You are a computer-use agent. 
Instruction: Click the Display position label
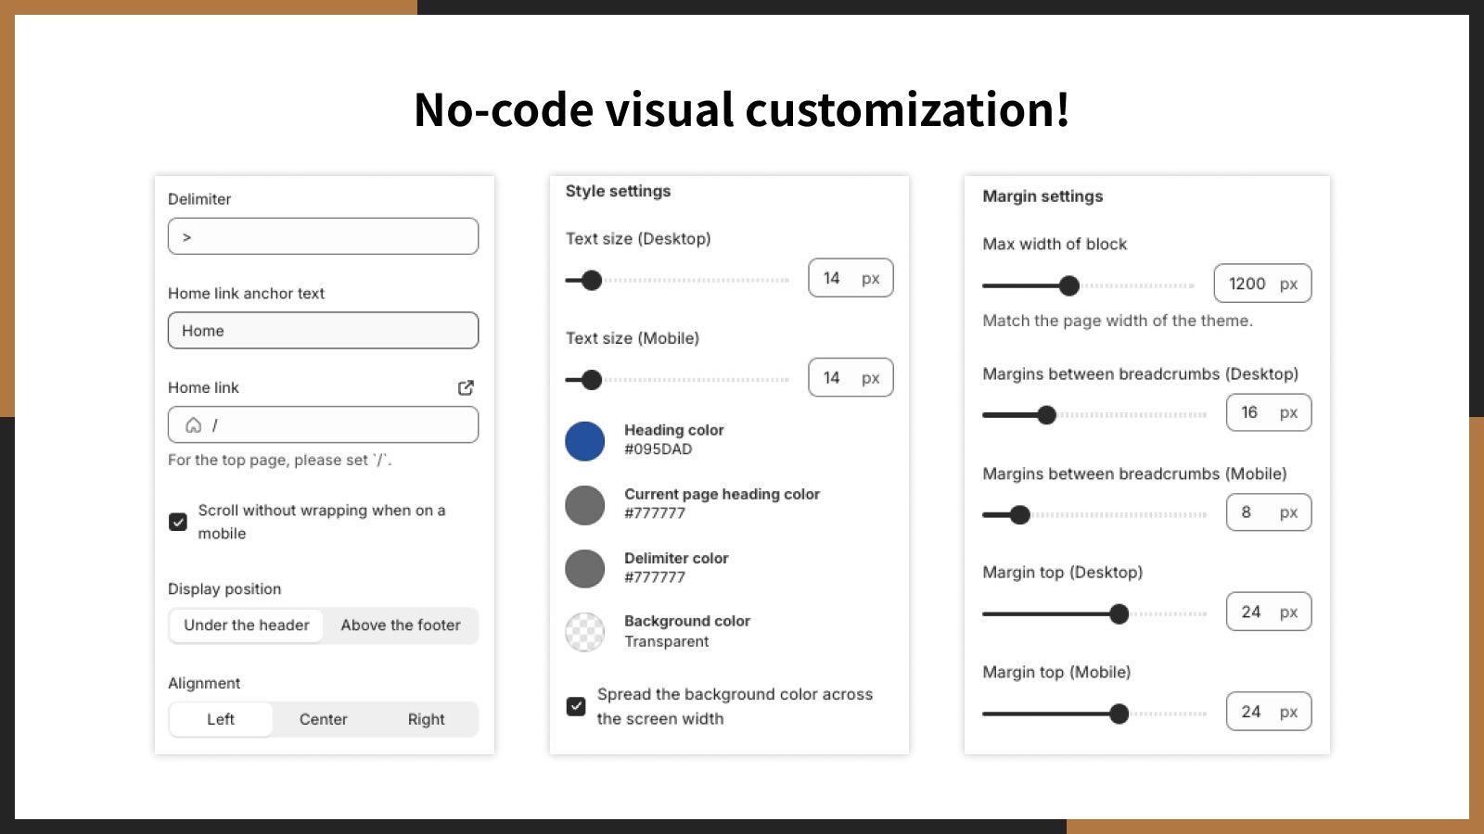click(224, 589)
